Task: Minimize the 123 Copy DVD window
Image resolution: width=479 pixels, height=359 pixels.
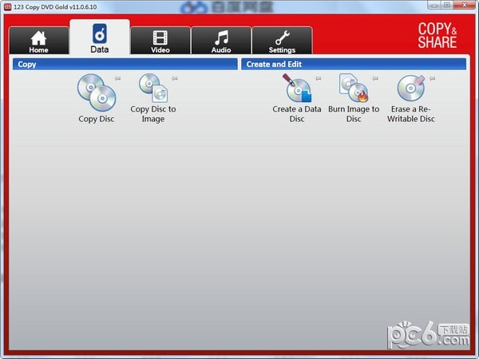Action: (x=434, y=6)
